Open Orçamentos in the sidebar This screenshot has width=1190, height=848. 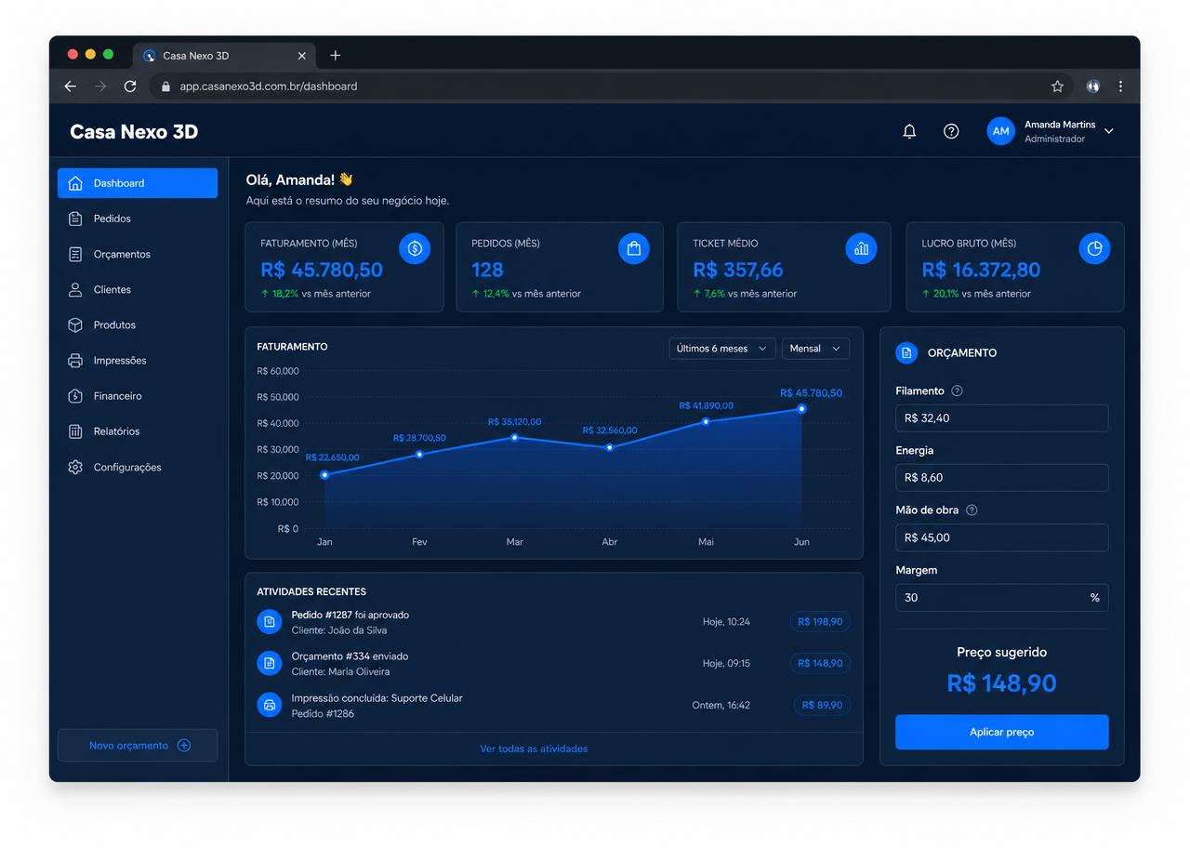pos(138,254)
